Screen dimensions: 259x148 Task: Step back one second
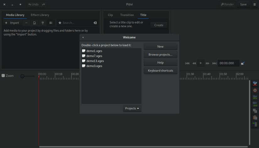[194, 63]
